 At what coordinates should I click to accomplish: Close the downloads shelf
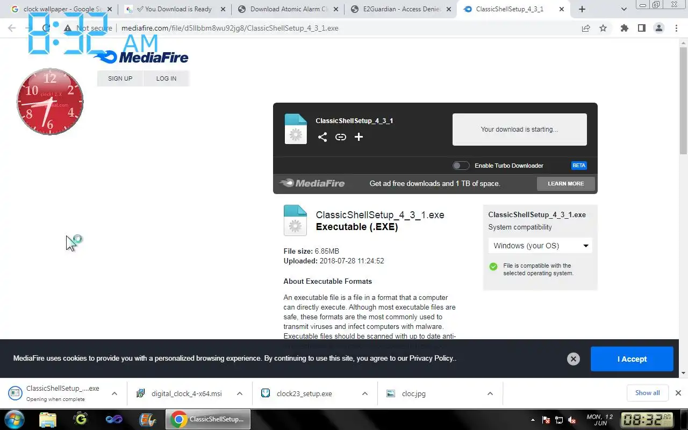(x=678, y=393)
